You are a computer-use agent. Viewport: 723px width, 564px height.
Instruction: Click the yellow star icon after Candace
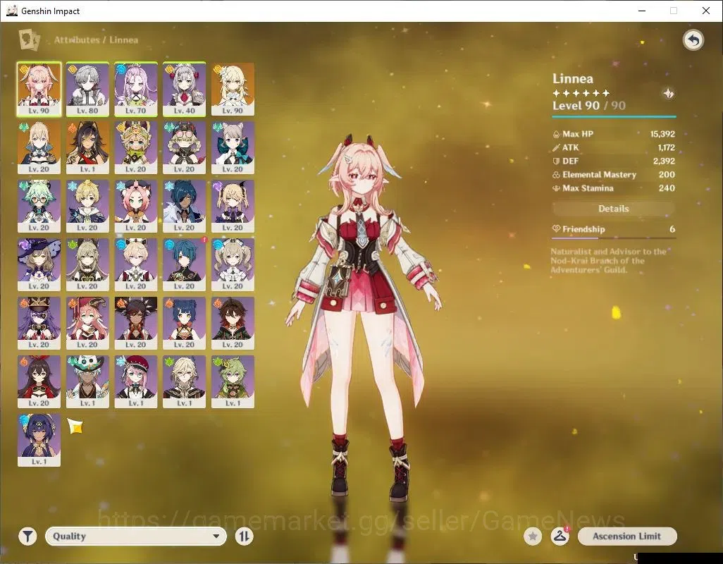coord(75,426)
